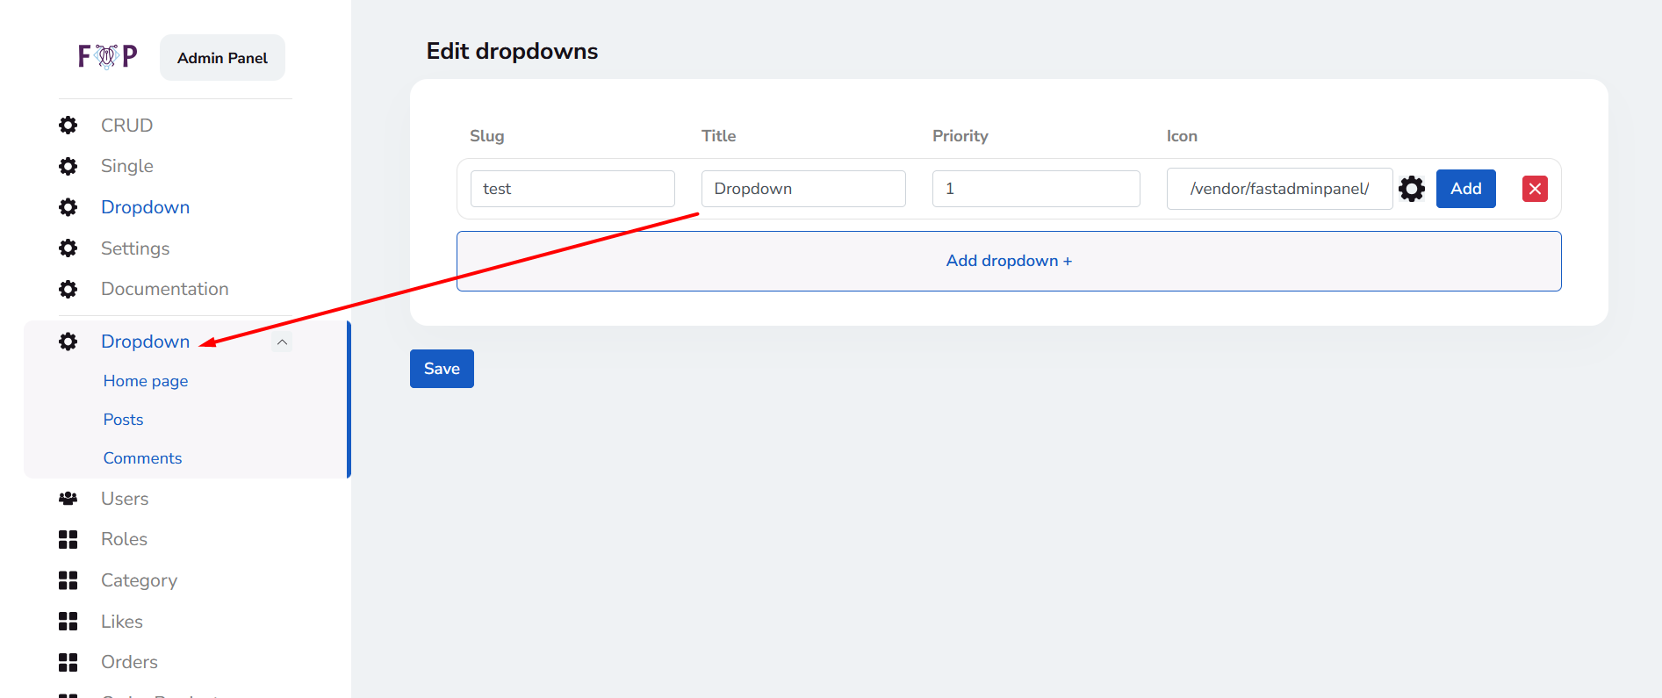Image resolution: width=1662 pixels, height=698 pixels.
Task: Delete the dropdown row with red X
Action: tap(1534, 189)
